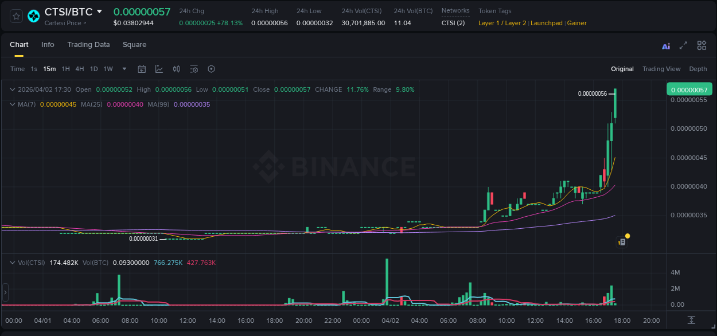Image resolution: width=717 pixels, height=336 pixels.
Task: Collapse the MA indicator row chevron
Action: pos(11,104)
